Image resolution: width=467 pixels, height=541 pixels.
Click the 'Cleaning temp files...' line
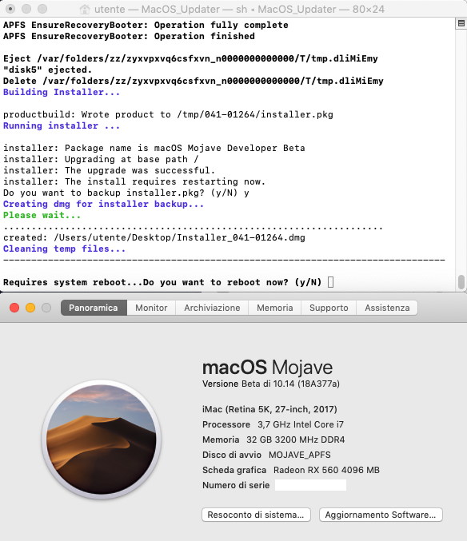[64, 249]
